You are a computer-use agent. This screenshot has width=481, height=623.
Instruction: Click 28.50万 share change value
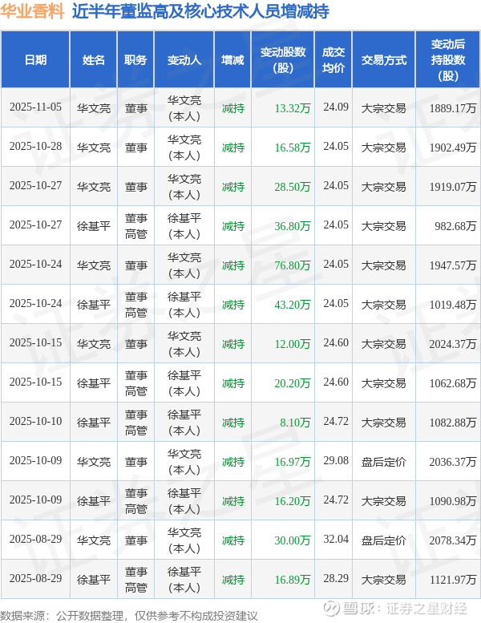(293, 187)
